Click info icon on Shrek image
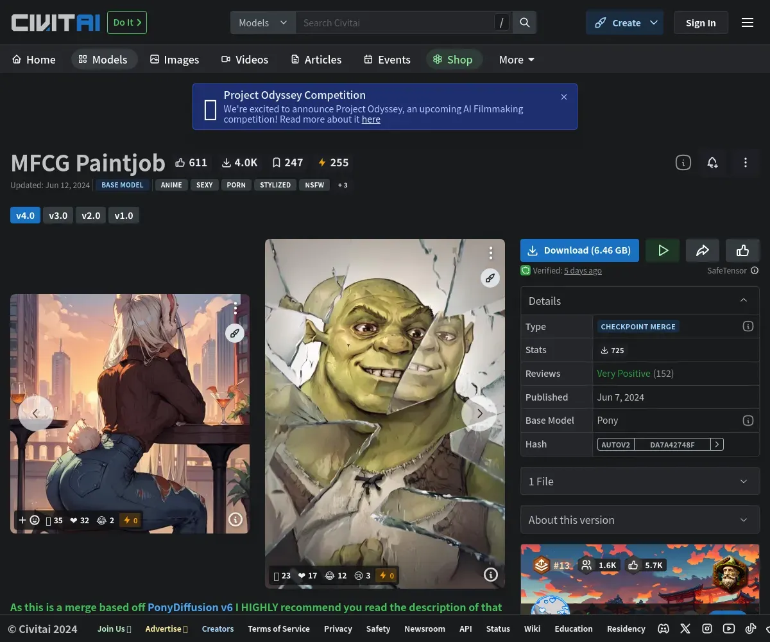This screenshot has width=770, height=642. pyautogui.click(x=491, y=575)
